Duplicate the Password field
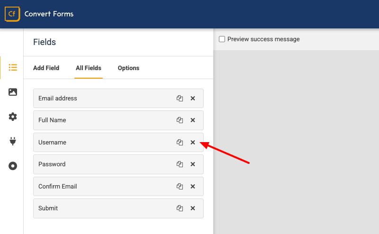379x234 pixels. point(180,164)
